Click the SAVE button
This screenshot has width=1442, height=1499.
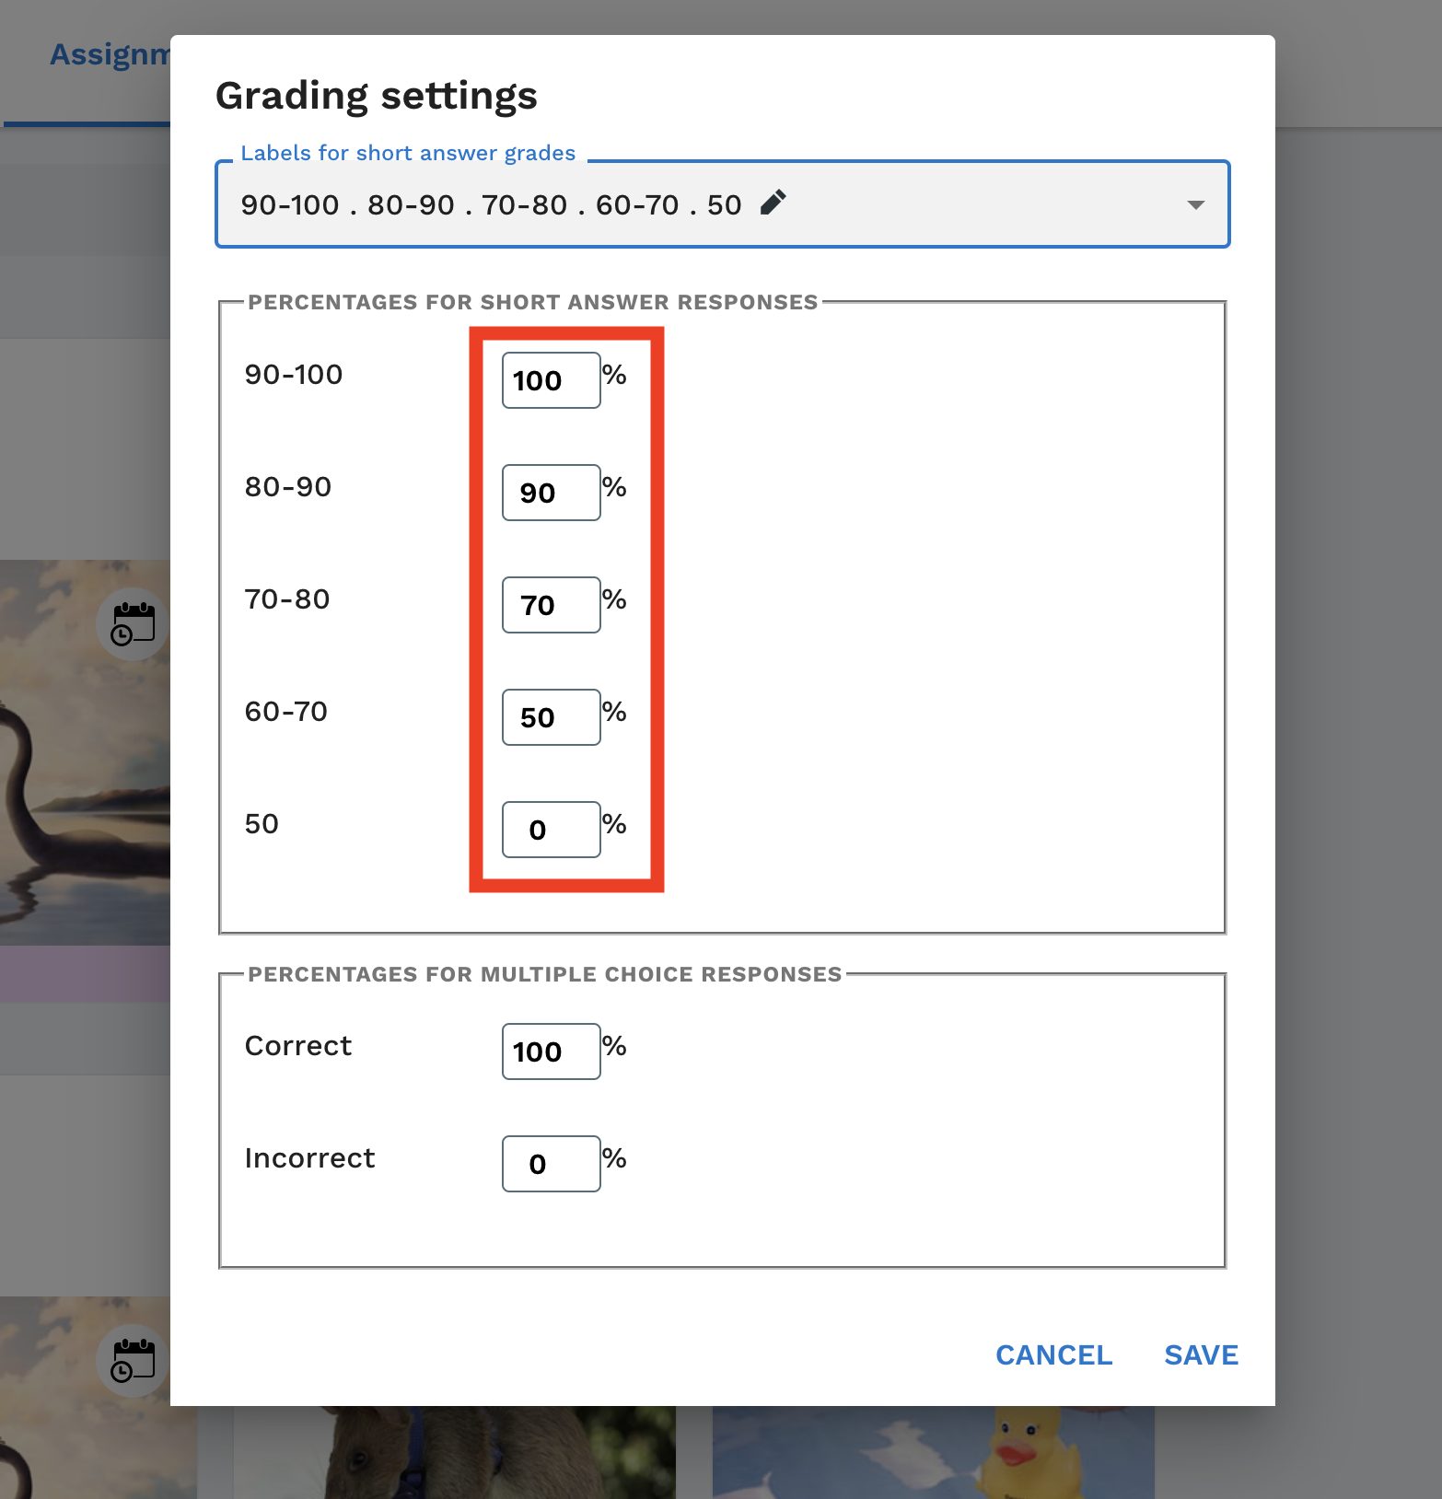[1201, 1355]
